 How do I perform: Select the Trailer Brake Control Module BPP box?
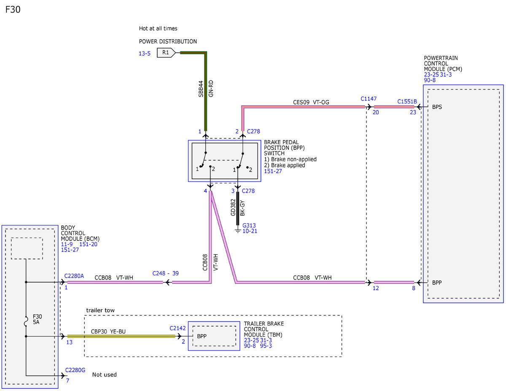213,336
